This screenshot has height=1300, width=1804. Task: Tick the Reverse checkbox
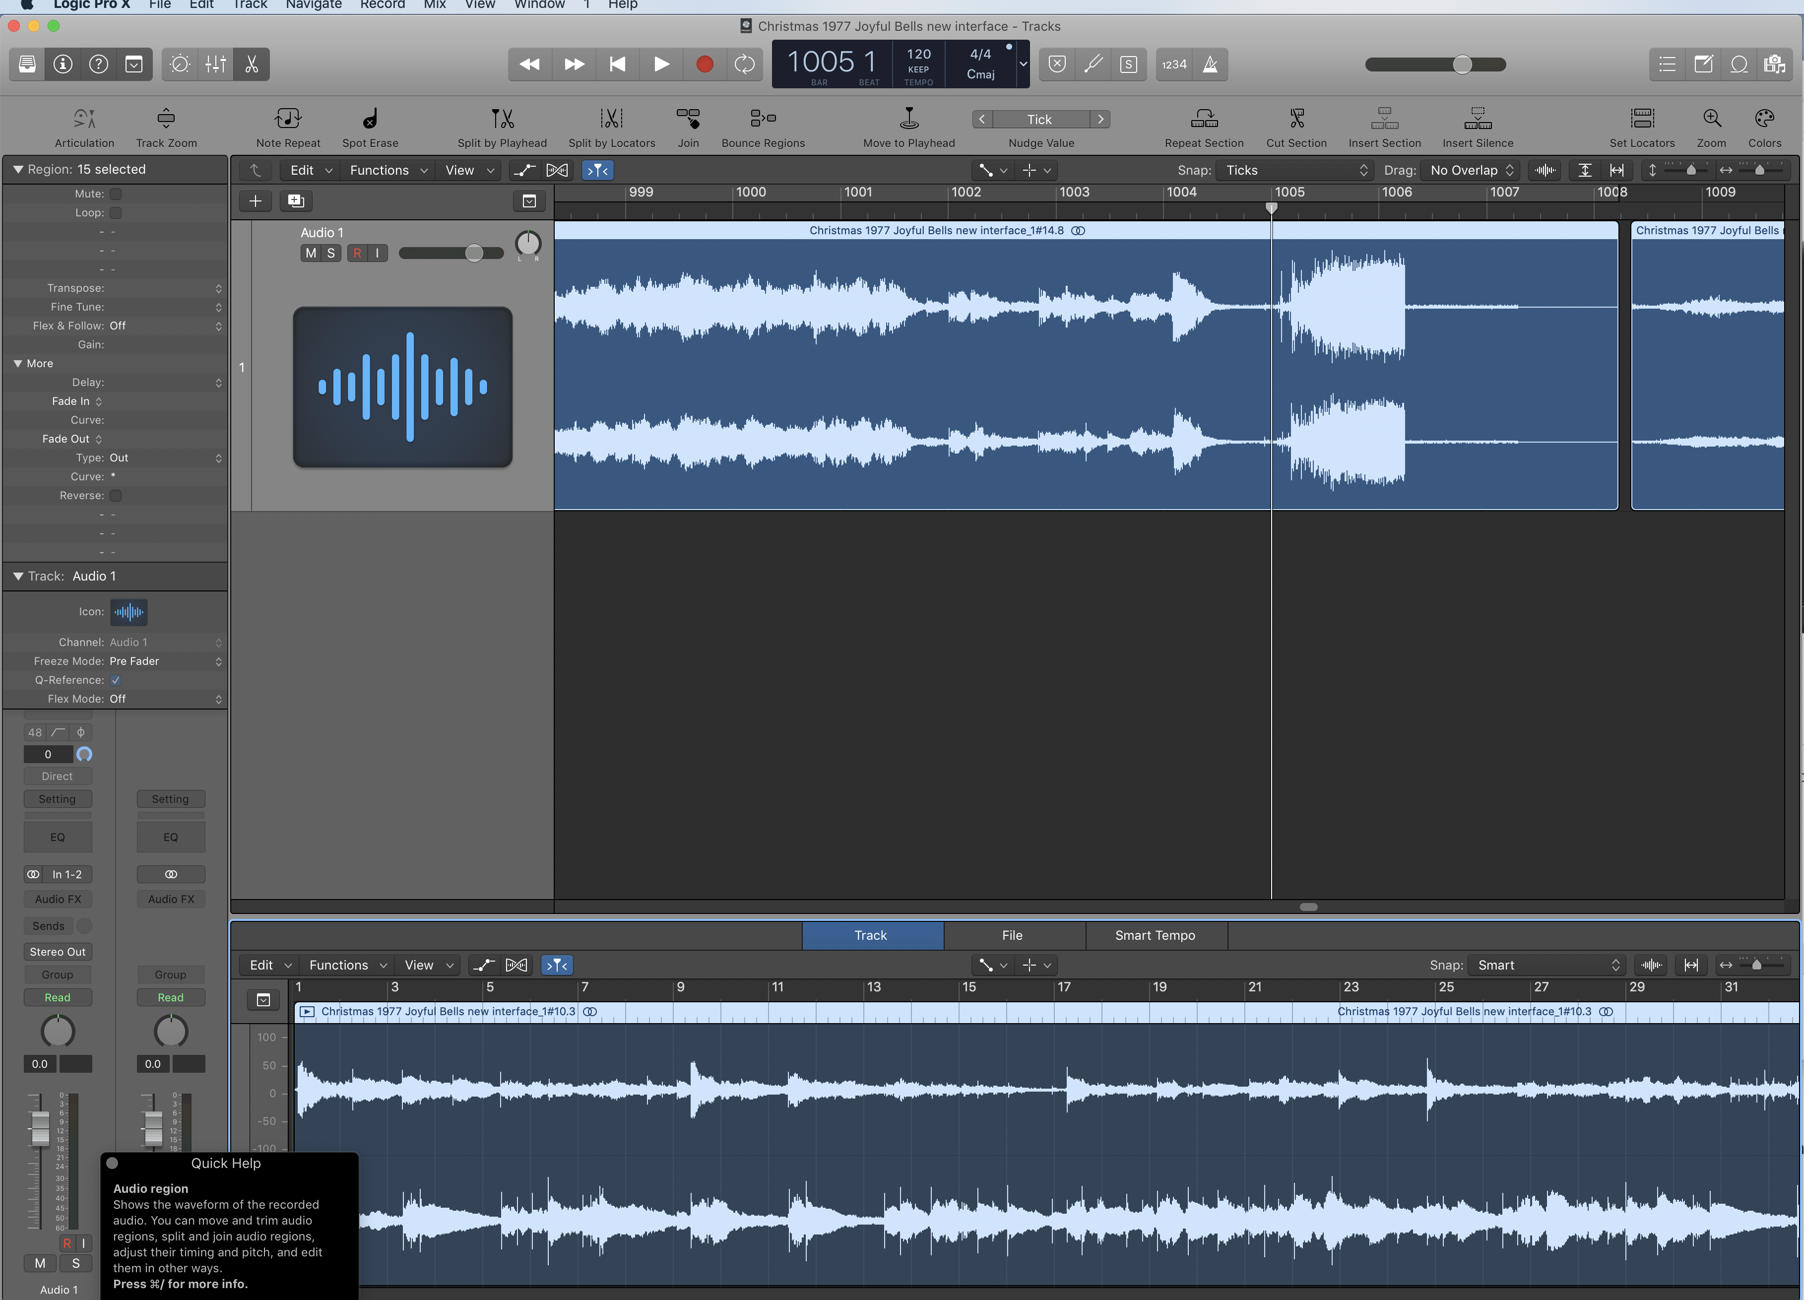(116, 496)
